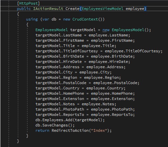Click targetModel.PhotoPath property
The height and width of the screenshot is (147, 168).
coord(60,109)
